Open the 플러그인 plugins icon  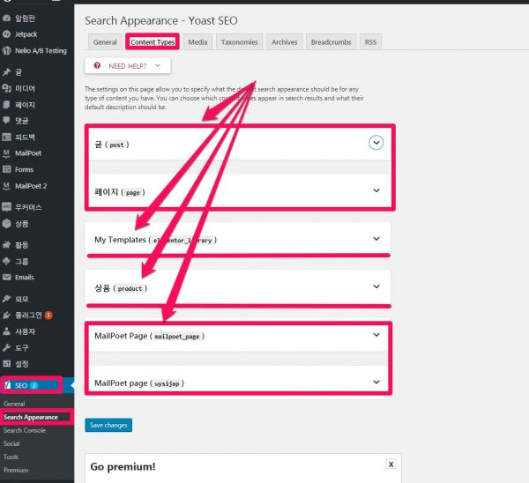tap(7, 315)
